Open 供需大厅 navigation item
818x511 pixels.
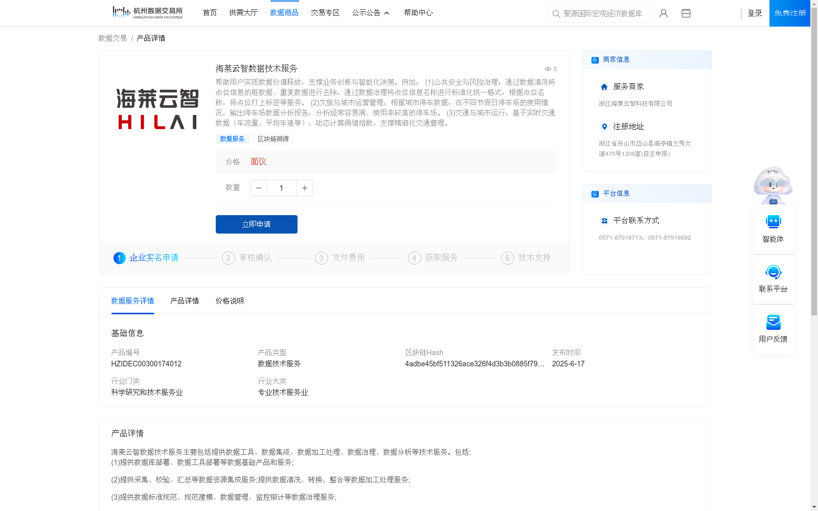coord(243,13)
